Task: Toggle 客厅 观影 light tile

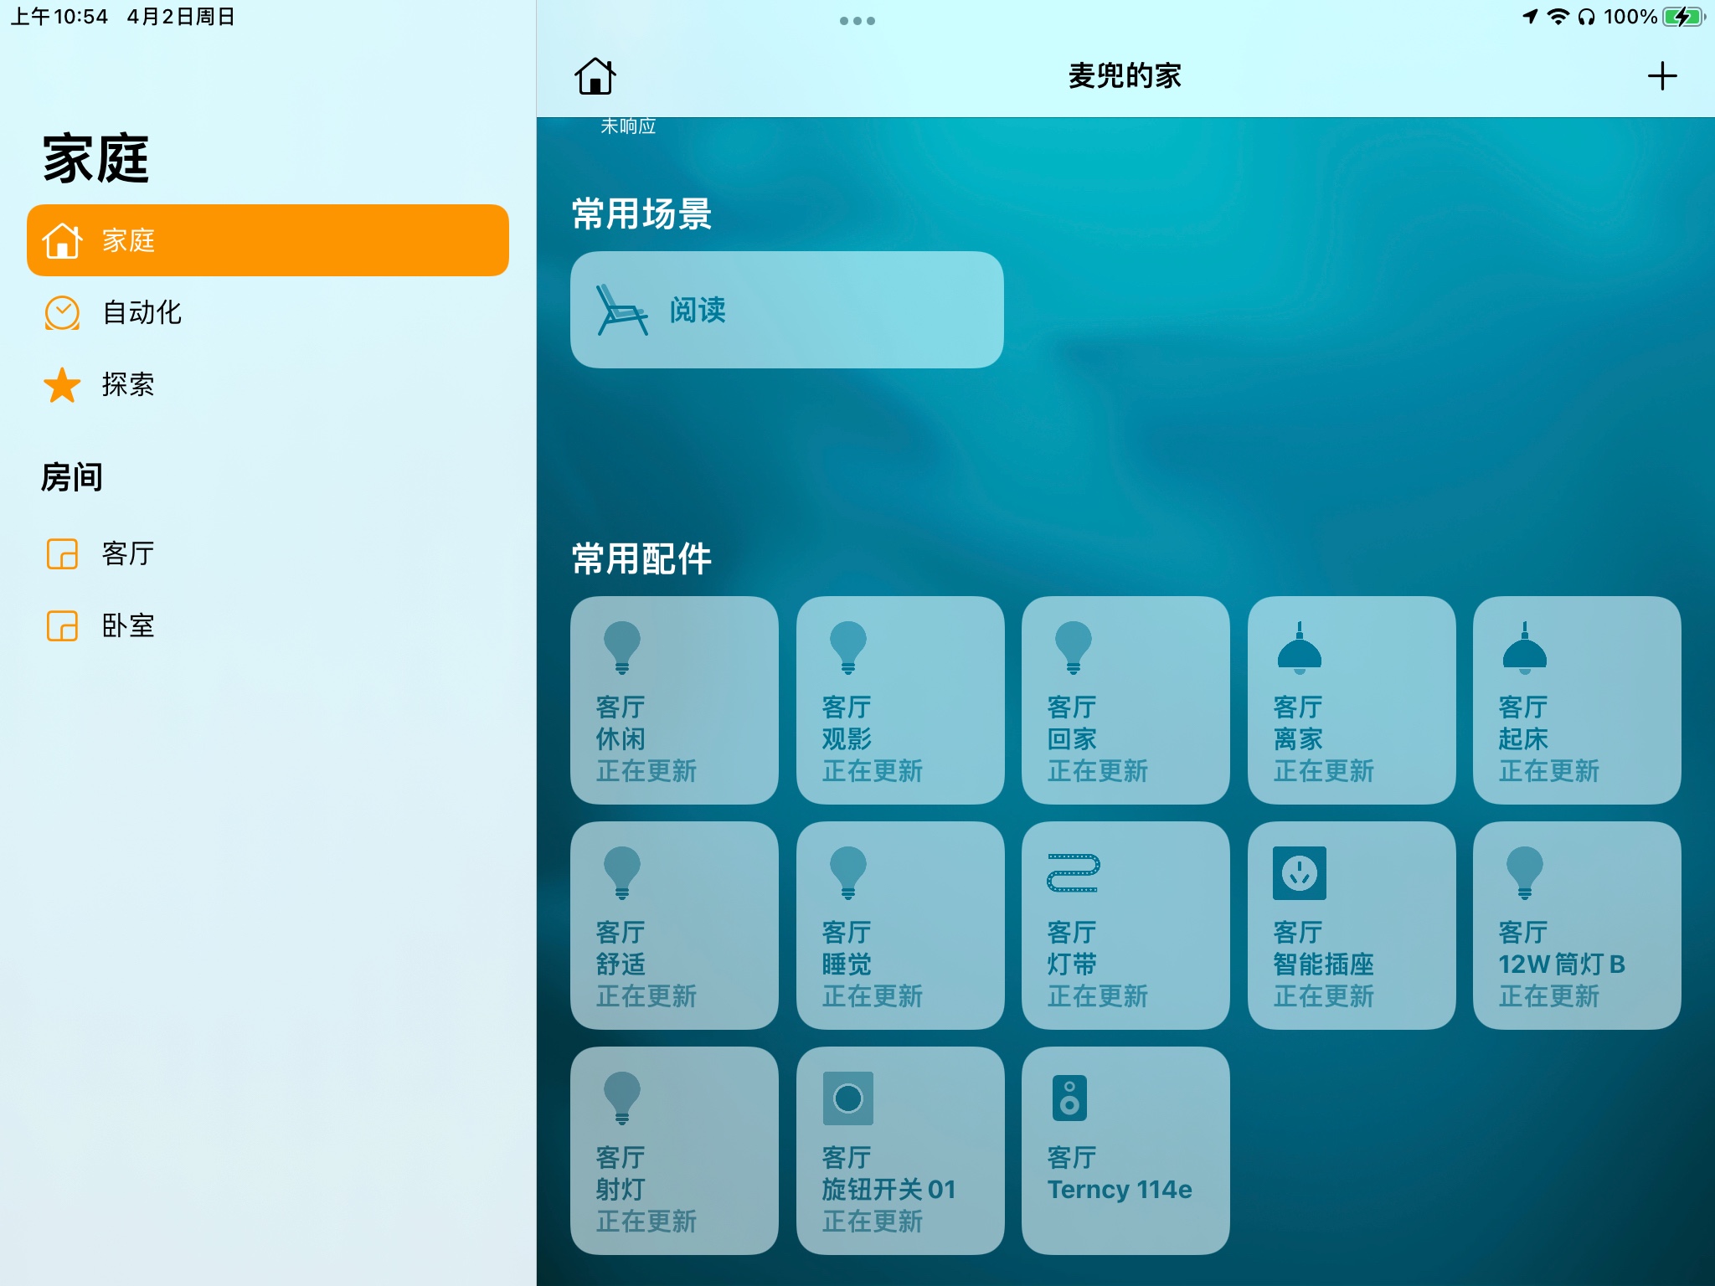Action: [x=899, y=700]
